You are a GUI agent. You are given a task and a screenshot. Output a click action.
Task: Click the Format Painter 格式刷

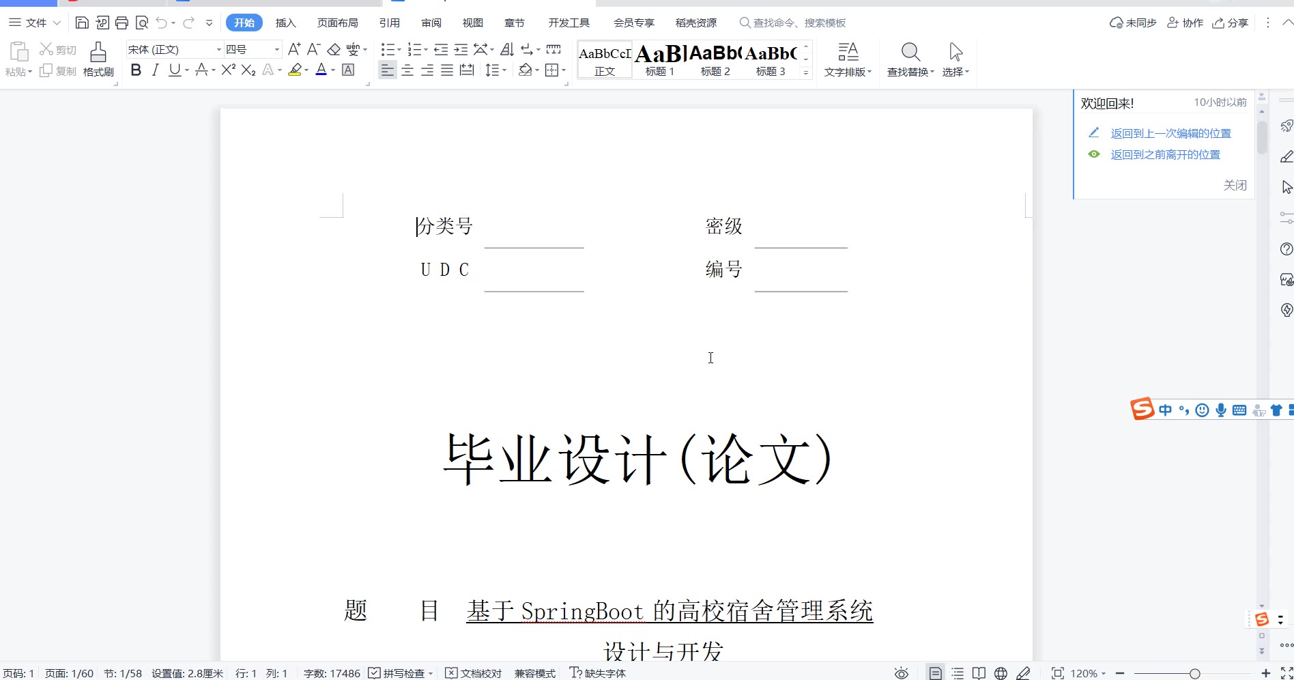pyautogui.click(x=98, y=59)
